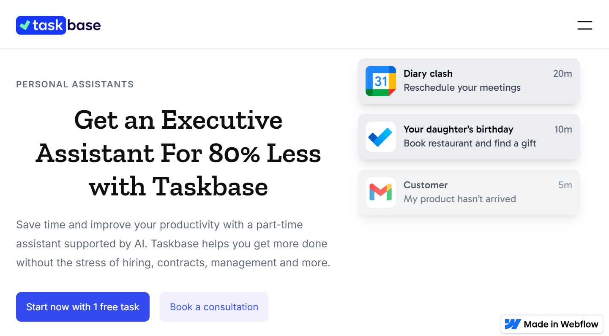Click the Taskbase checkmark logo icon

pyautogui.click(x=24, y=25)
